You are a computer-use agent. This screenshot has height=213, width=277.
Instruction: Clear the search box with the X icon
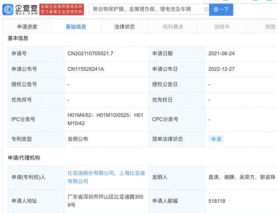click(206, 9)
